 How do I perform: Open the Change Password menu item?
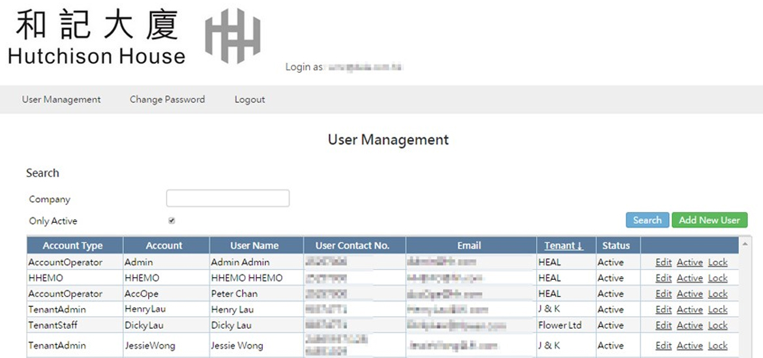[x=167, y=100]
